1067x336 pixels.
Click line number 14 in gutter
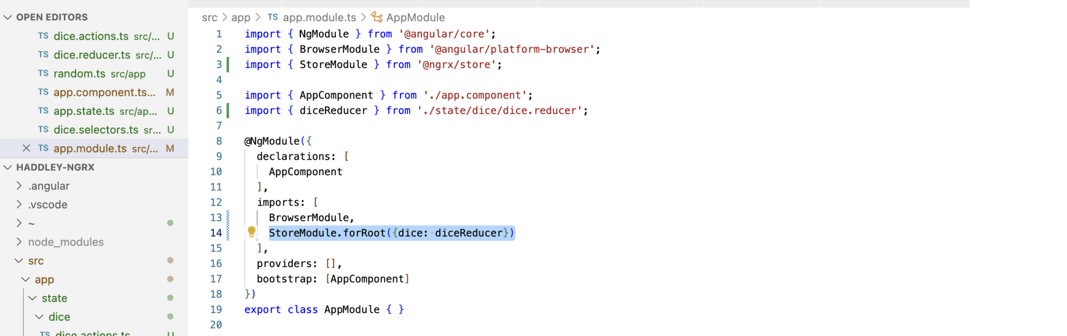[x=216, y=233]
